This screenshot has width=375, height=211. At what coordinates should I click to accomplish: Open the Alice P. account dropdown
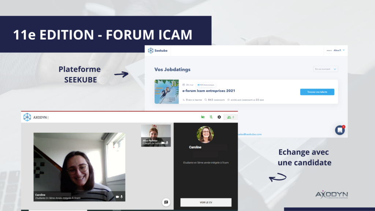tap(336, 50)
